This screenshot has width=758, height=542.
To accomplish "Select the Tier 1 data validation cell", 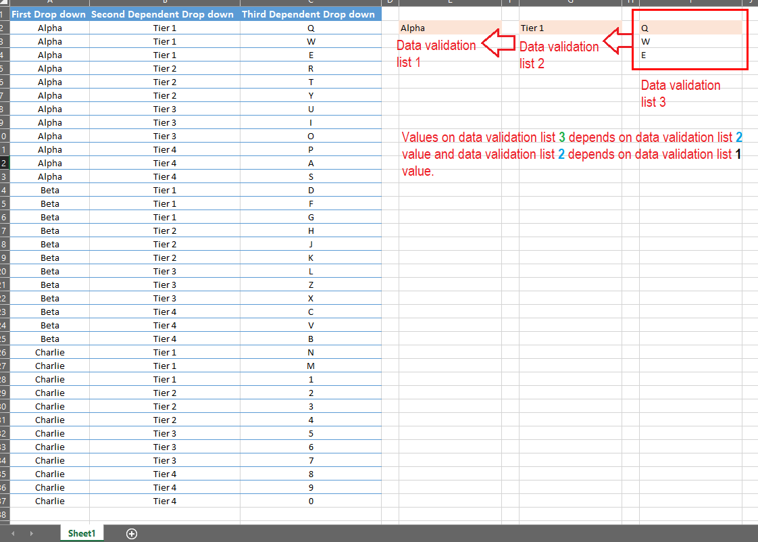I will (x=570, y=28).
